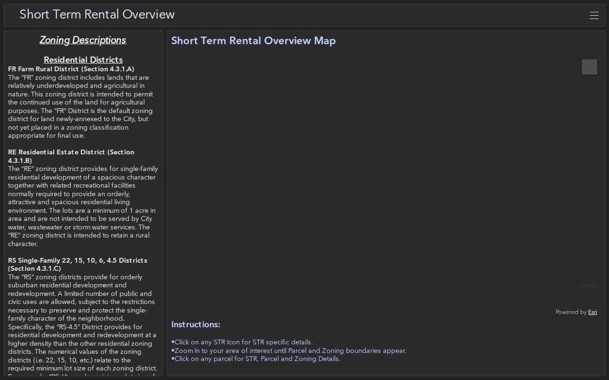This screenshot has height=380, width=609.
Task: Click the Instructions: heading
Action: (x=196, y=324)
